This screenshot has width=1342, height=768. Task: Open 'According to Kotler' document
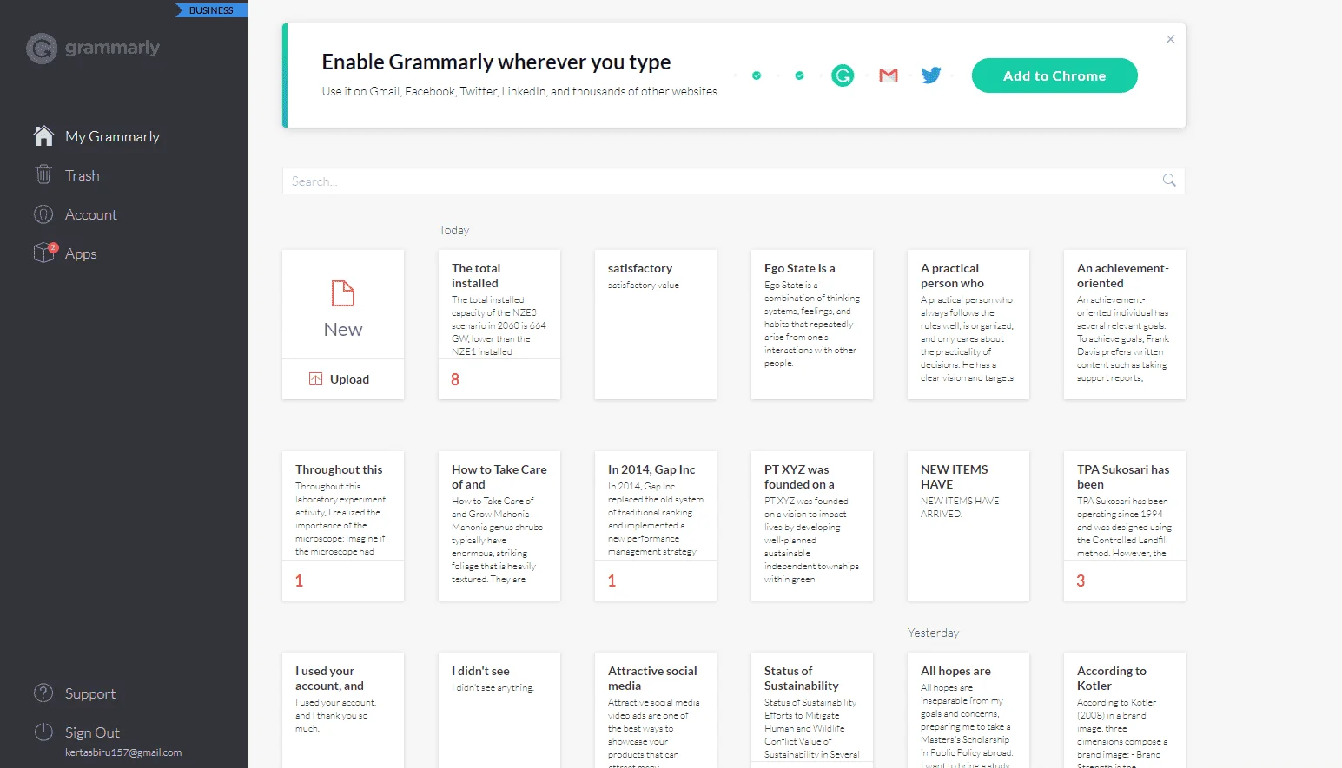point(1125,710)
